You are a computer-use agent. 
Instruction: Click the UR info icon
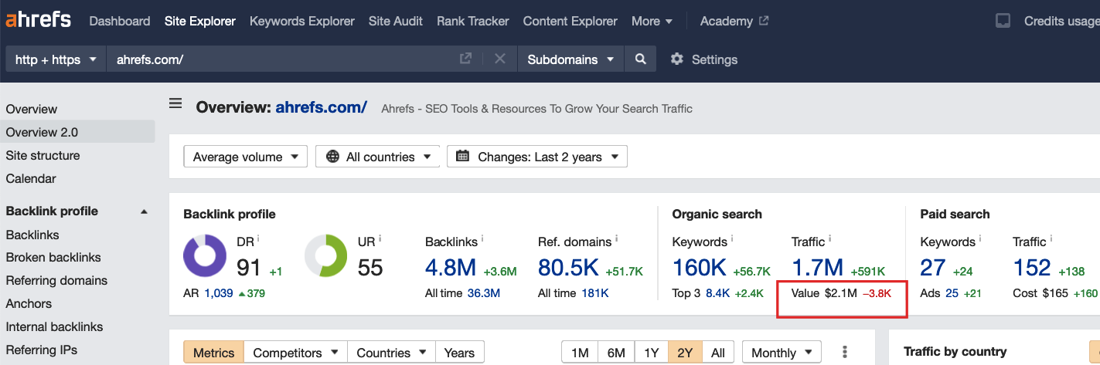coord(380,238)
